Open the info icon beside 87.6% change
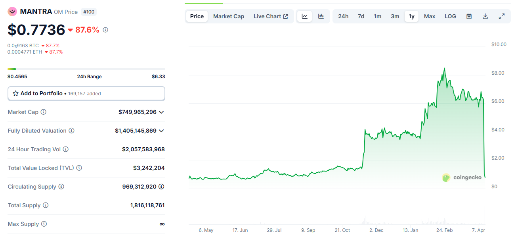 [105, 30]
